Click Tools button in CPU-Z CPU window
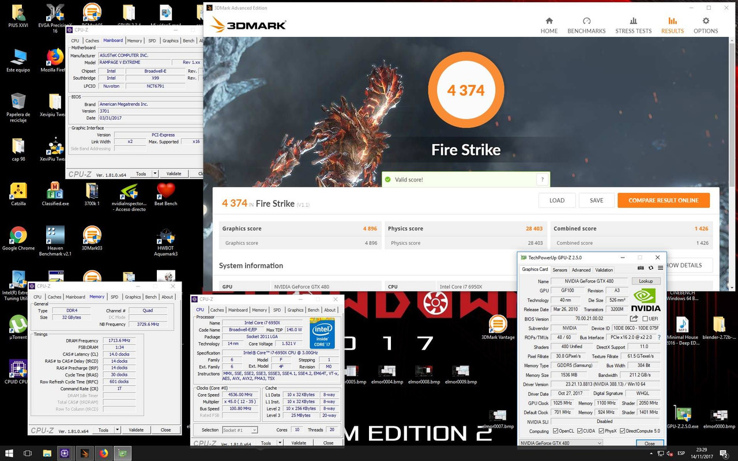738x461 pixels. pos(266,443)
